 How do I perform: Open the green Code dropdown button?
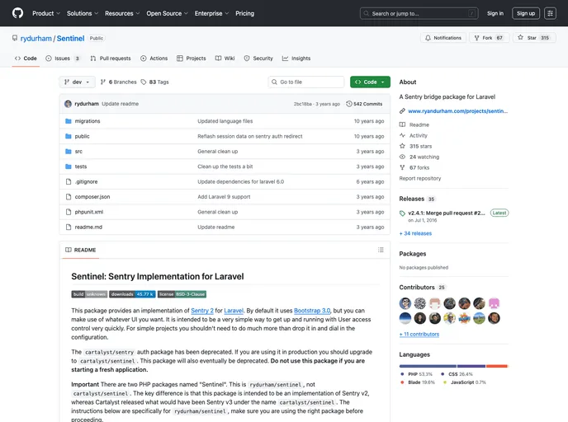[x=370, y=82]
